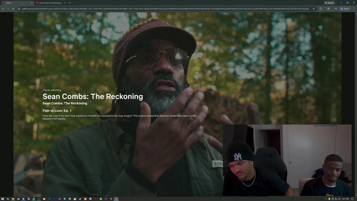
Task: Close the Sean Combs: The Reckoning tab
Action: [x=65, y=3]
